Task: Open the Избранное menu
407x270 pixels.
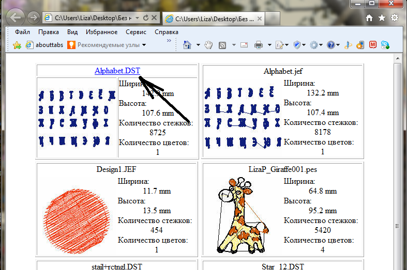Action: click(101, 32)
